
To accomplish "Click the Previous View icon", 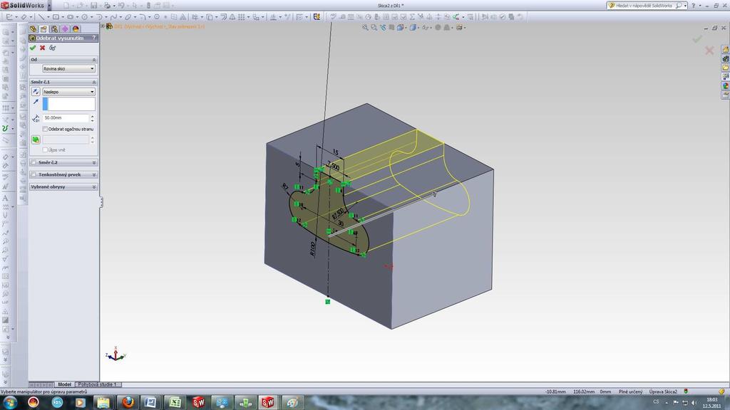I will tap(383, 28).
